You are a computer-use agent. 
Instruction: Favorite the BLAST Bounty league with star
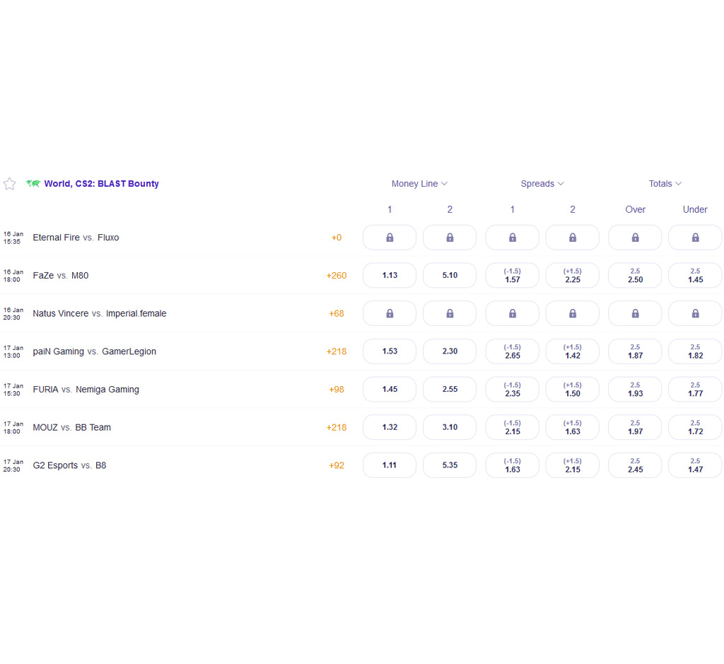click(x=9, y=184)
